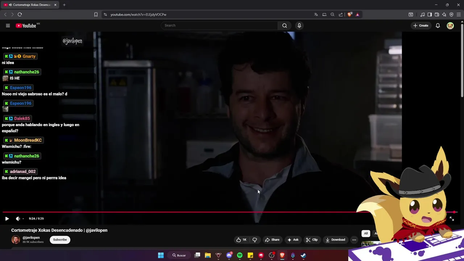Dislike the video
This screenshot has height=261, width=464.
click(x=254, y=240)
